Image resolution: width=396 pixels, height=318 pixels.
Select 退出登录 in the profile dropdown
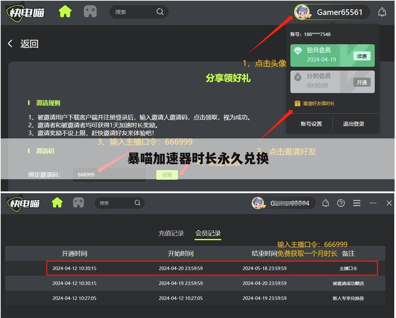pyautogui.click(x=354, y=124)
